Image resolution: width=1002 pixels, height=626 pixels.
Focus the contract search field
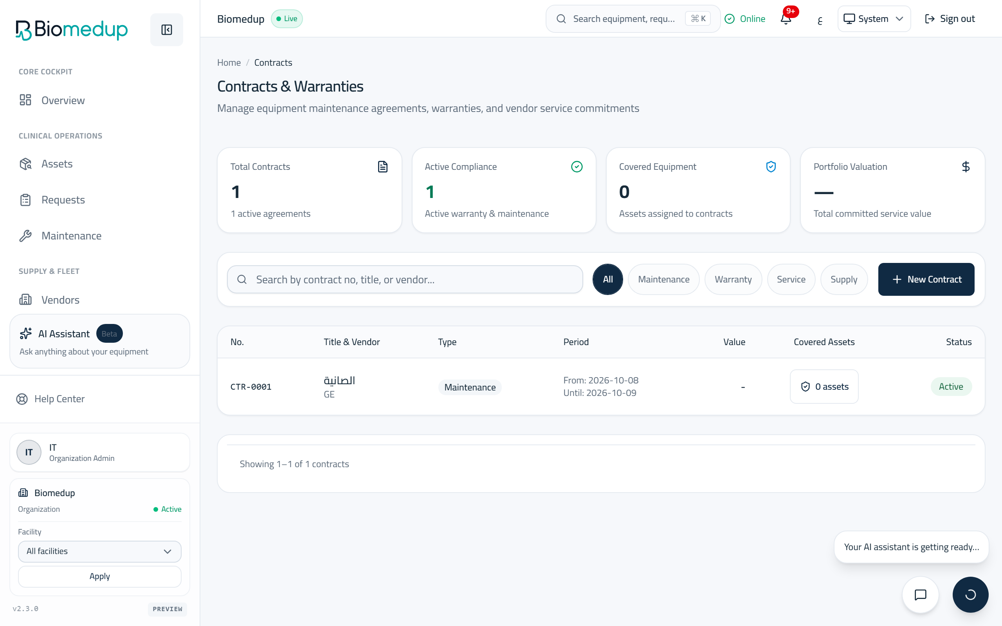[x=405, y=279]
